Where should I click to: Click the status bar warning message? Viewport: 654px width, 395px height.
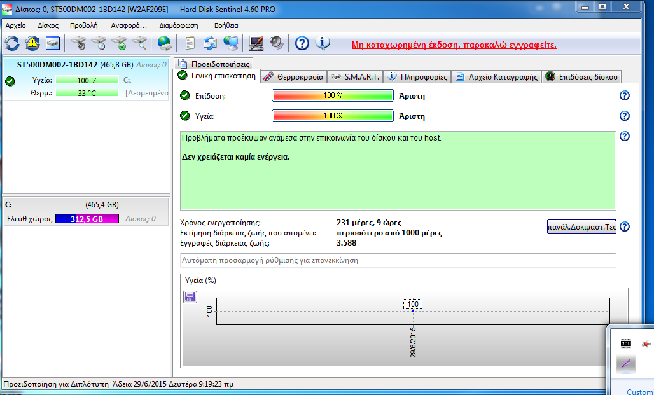point(118,384)
